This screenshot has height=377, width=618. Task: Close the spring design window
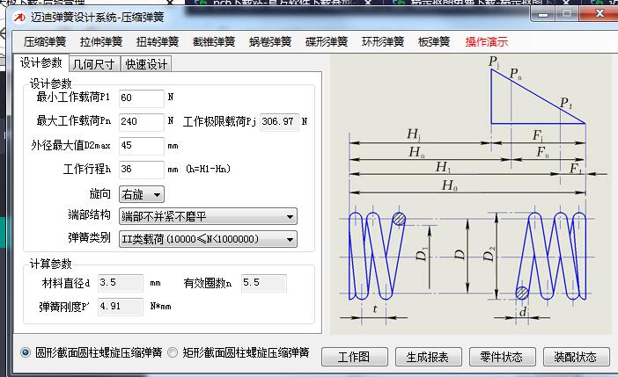coord(600,14)
